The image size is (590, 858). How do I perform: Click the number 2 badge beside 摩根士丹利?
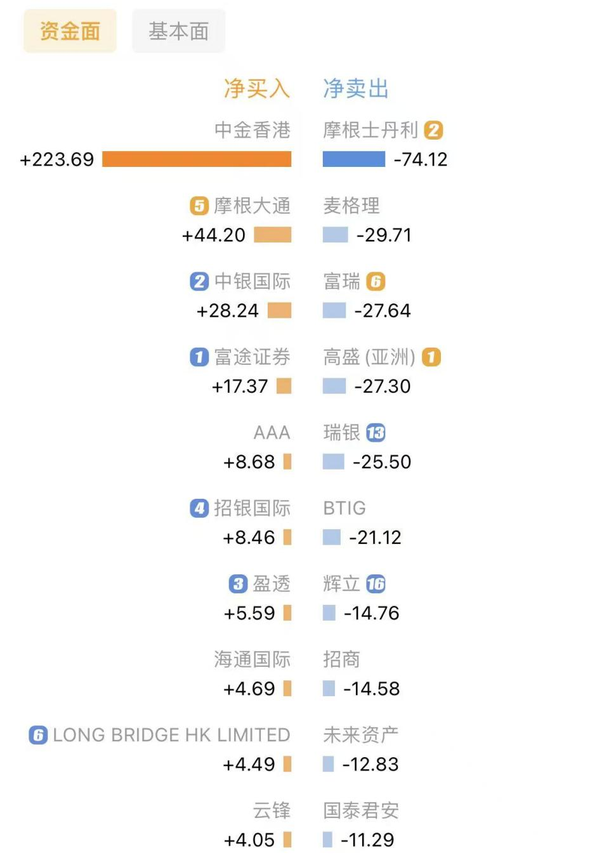click(x=434, y=130)
